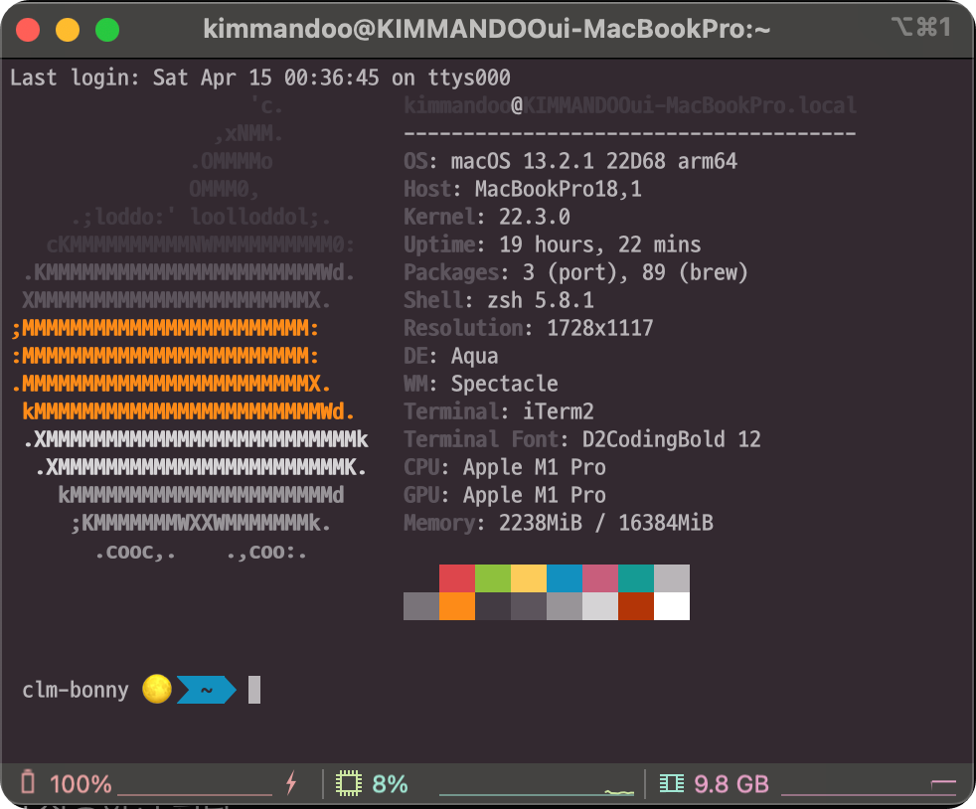This screenshot has width=976, height=809.
Task: Select the blue color block in top row
Action: coord(565,578)
